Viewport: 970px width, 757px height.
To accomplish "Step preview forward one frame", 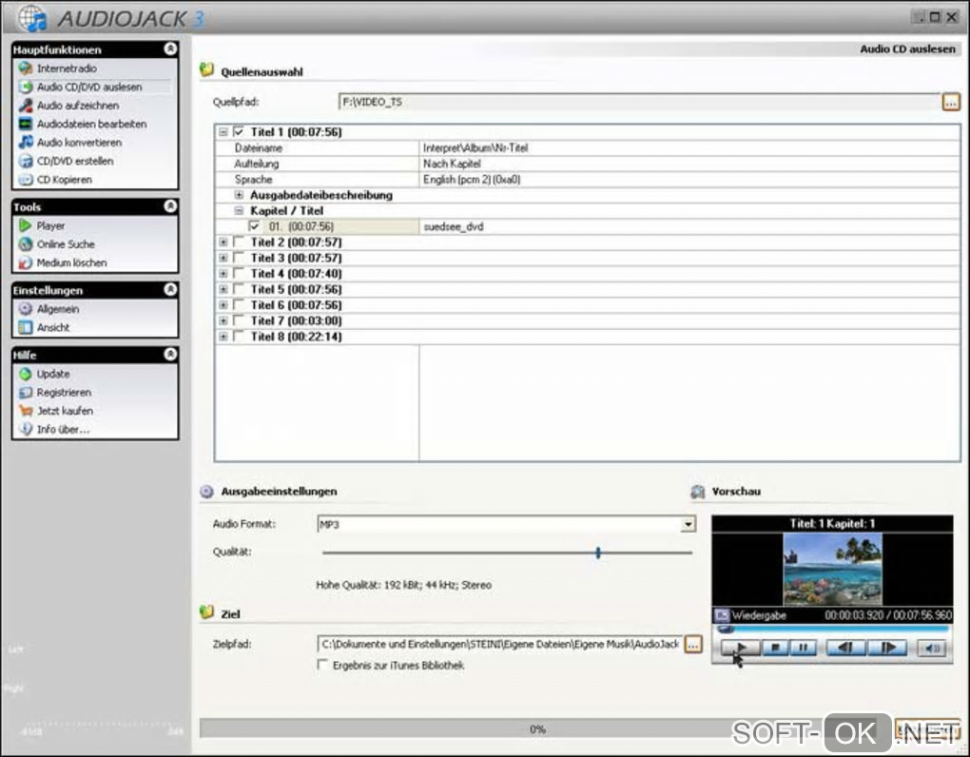I will point(887,648).
